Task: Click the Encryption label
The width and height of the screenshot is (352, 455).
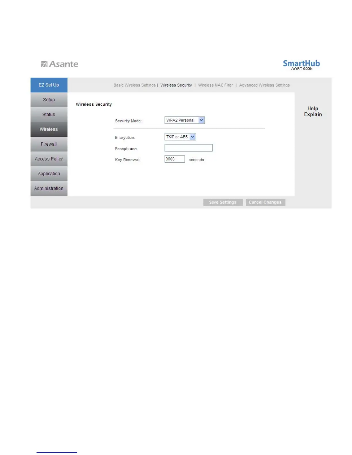Action: tap(125, 138)
